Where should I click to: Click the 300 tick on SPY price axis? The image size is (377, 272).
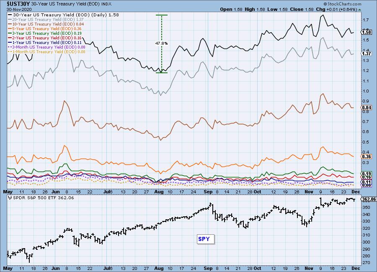click(x=367, y=242)
